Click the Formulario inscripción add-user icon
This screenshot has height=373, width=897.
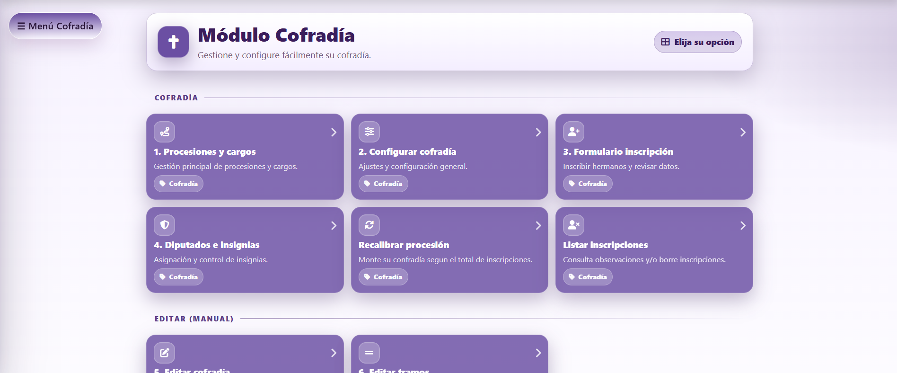pos(573,132)
